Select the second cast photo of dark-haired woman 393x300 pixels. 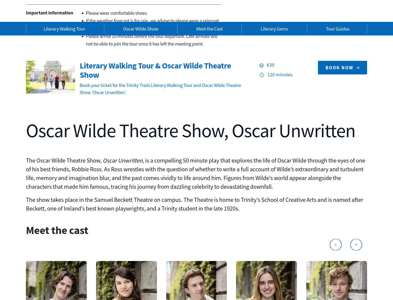[x=126, y=280]
